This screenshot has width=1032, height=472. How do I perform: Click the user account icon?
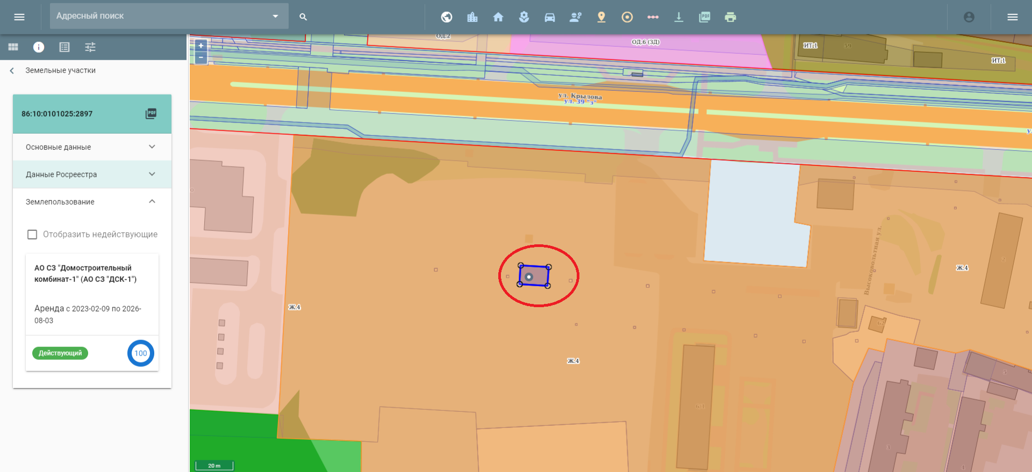(x=969, y=17)
